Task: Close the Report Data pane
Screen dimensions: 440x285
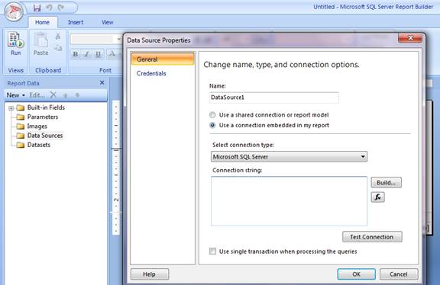Action: click(102, 82)
